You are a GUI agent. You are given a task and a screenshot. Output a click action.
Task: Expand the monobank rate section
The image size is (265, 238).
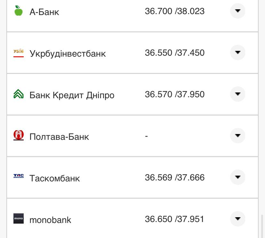[237, 219]
